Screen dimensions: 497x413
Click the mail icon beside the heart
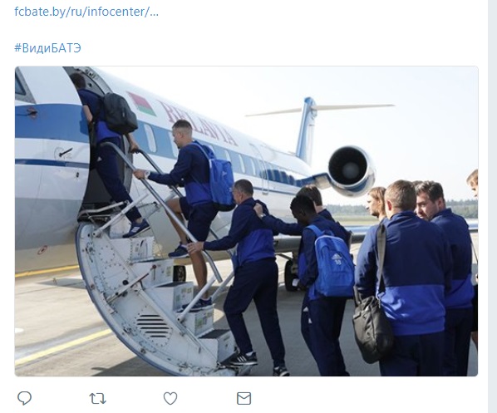click(244, 398)
